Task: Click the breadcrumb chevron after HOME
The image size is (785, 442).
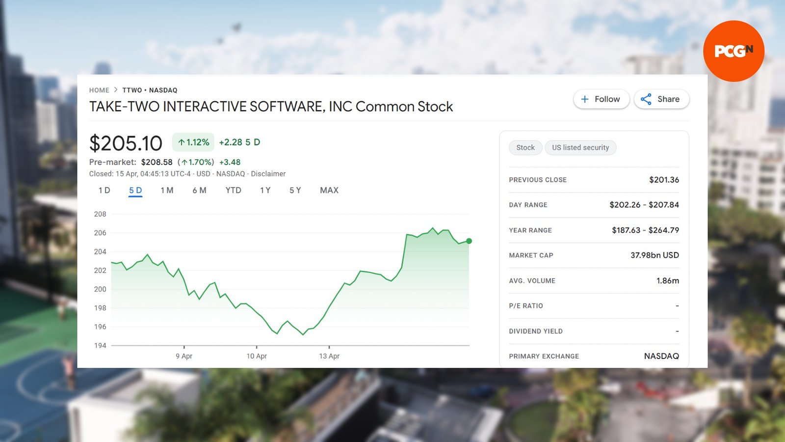Action: pyautogui.click(x=116, y=90)
